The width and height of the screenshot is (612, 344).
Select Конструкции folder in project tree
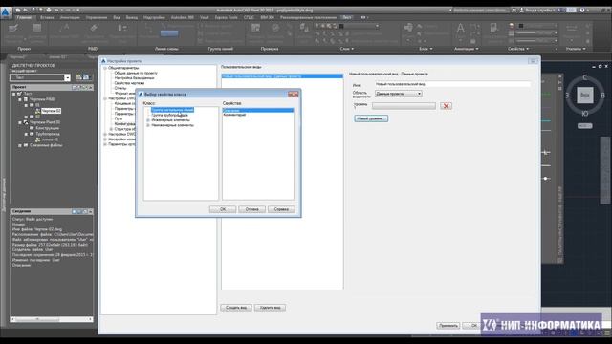click(47, 128)
